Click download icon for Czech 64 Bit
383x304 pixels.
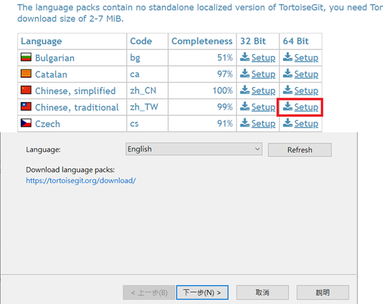(288, 123)
